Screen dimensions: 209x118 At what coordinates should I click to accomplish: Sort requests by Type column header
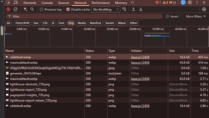click(x=119, y=51)
